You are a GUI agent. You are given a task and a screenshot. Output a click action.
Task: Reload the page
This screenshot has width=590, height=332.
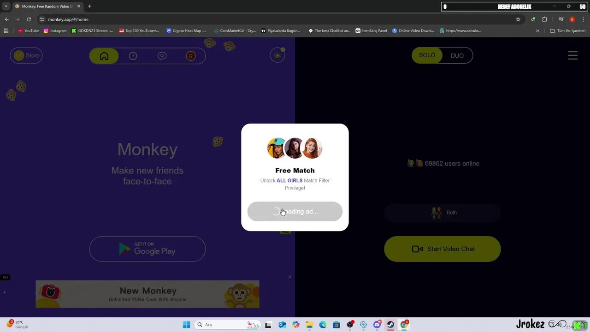coord(29,19)
